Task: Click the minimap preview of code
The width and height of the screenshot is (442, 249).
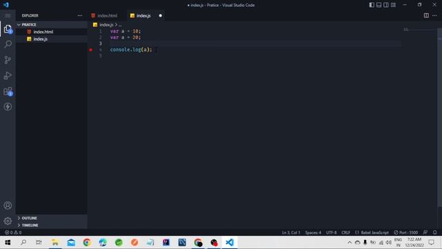Action: click(406, 29)
